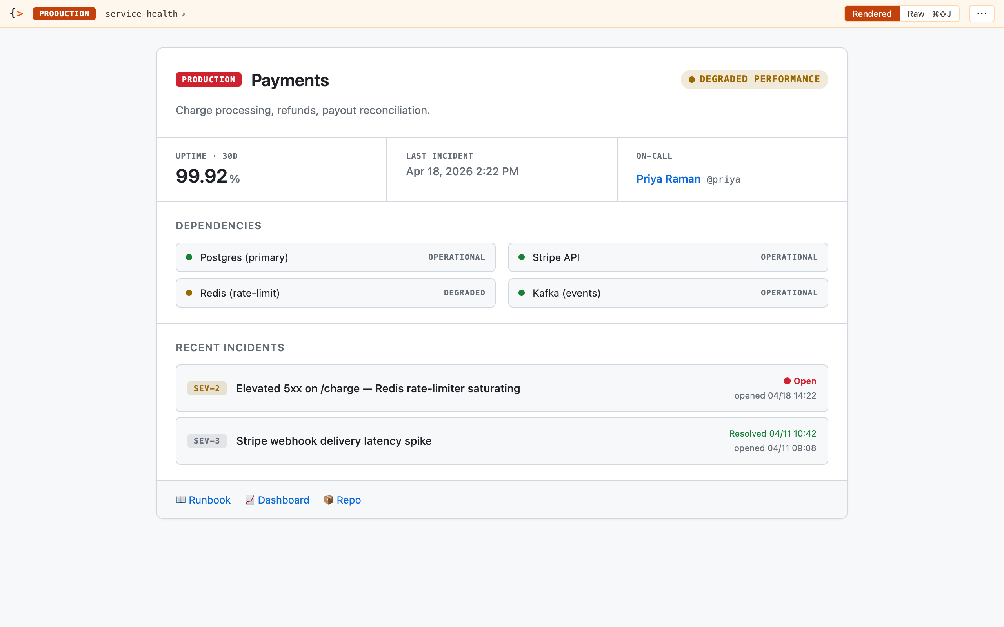The width and height of the screenshot is (1004, 627).
Task: Click the red Open status dot on SEV-2 incident
Action: pyautogui.click(x=787, y=381)
